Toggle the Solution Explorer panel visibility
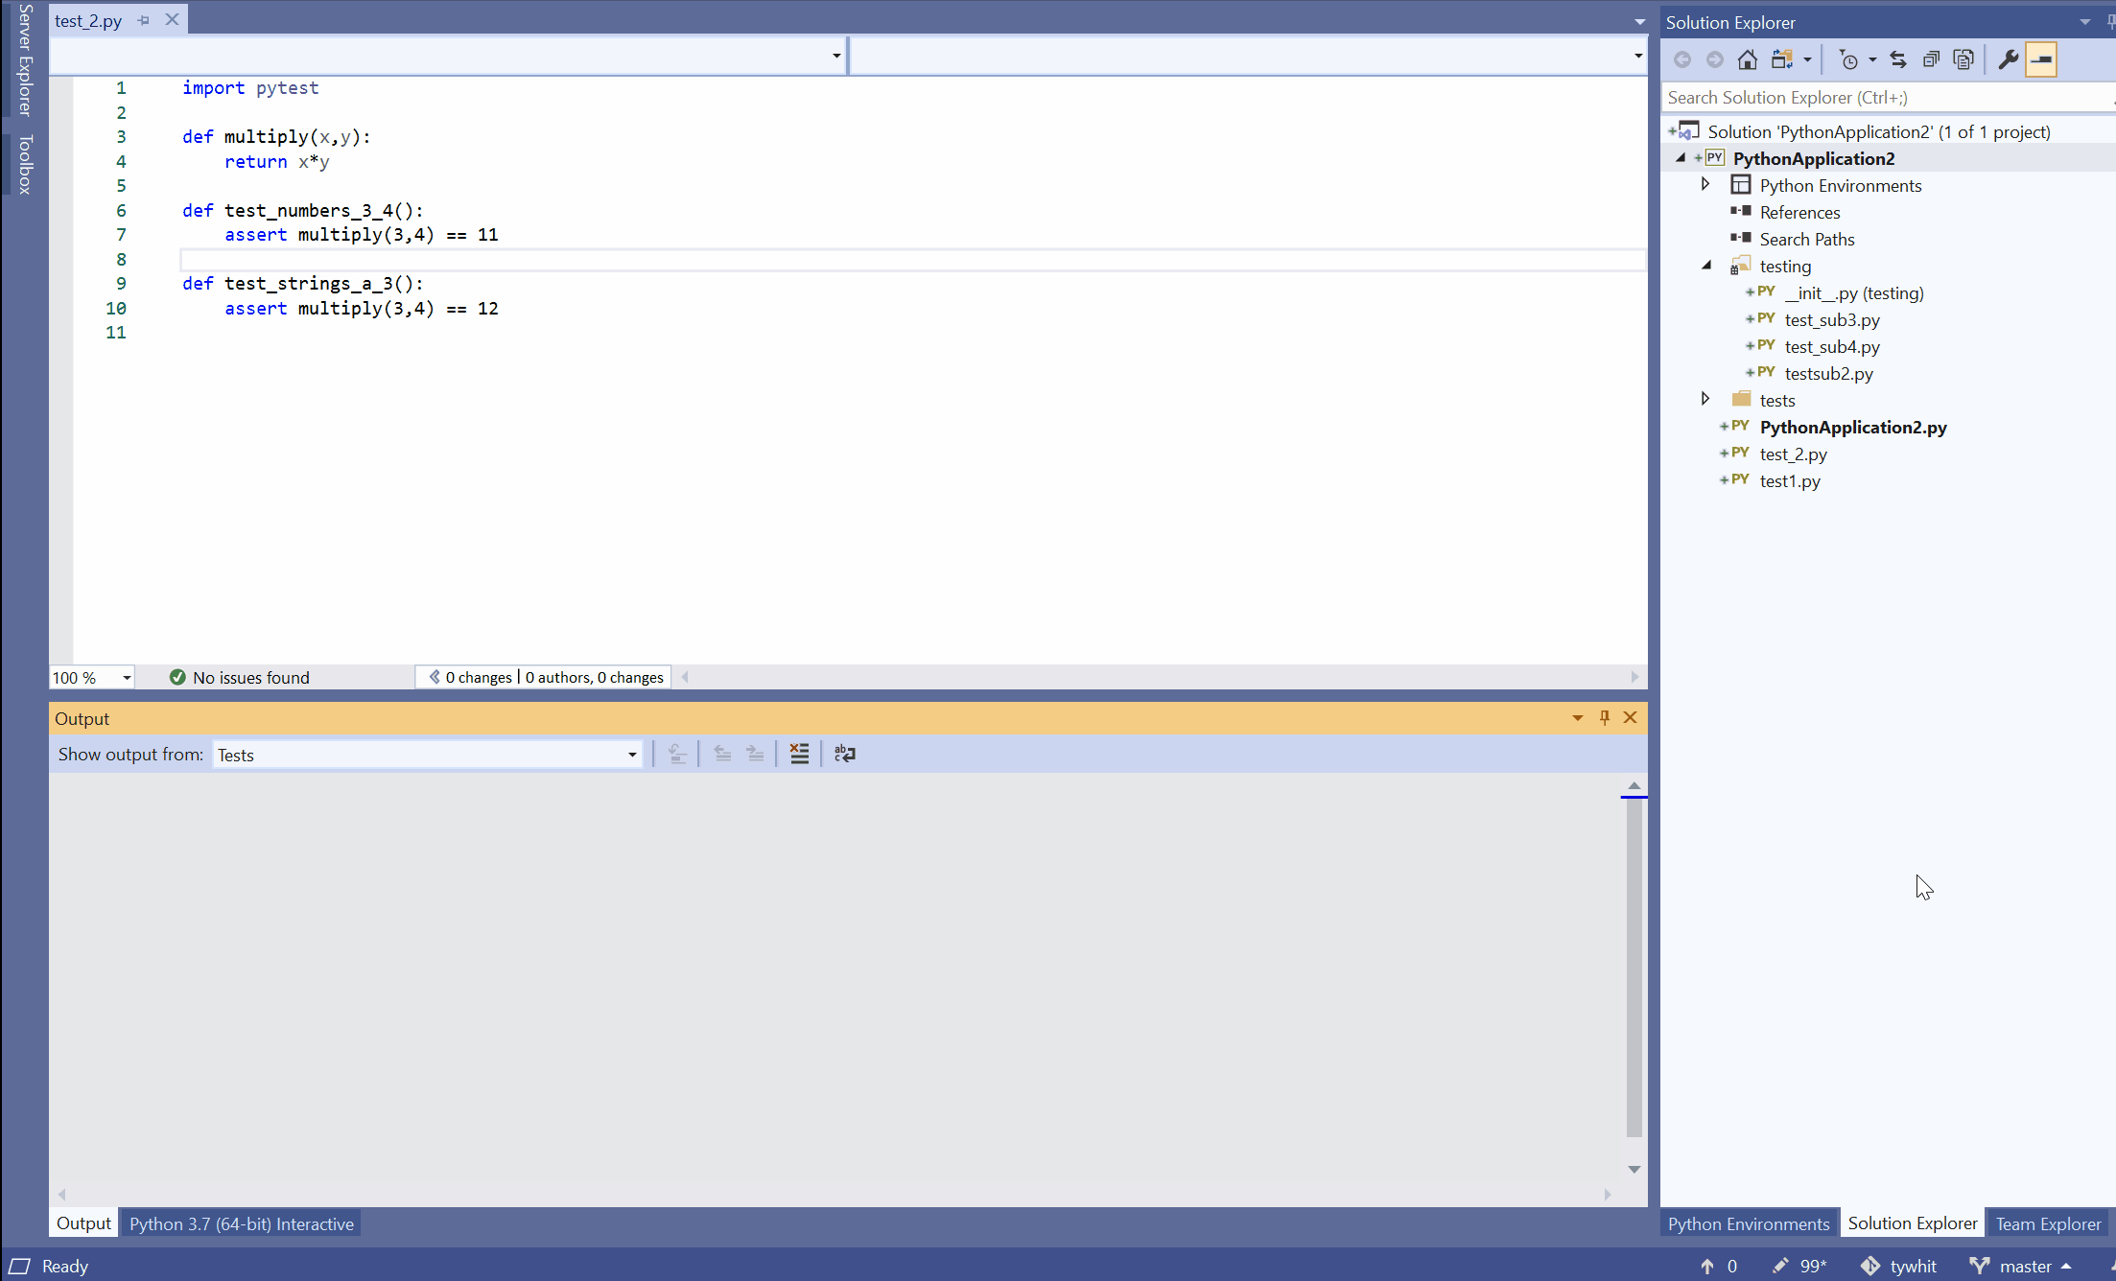The width and height of the screenshot is (2116, 1281). click(x=2110, y=21)
